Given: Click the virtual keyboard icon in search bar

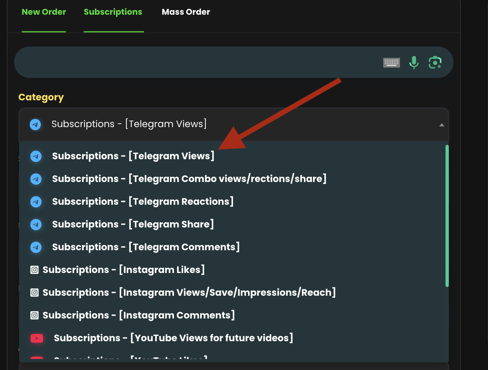Looking at the screenshot, I should coord(391,62).
